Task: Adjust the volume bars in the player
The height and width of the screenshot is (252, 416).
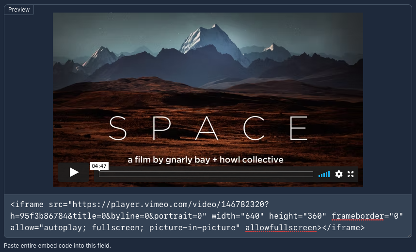Action: [324, 174]
